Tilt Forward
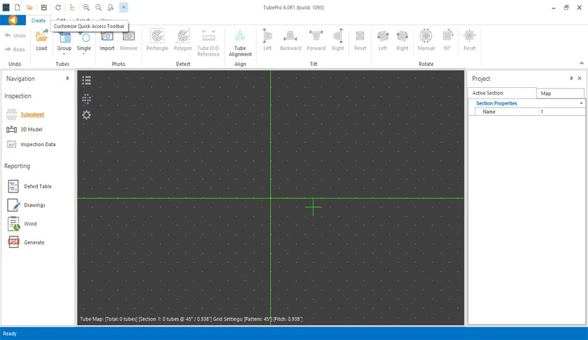The width and height of the screenshot is (588, 340). [316, 40]
